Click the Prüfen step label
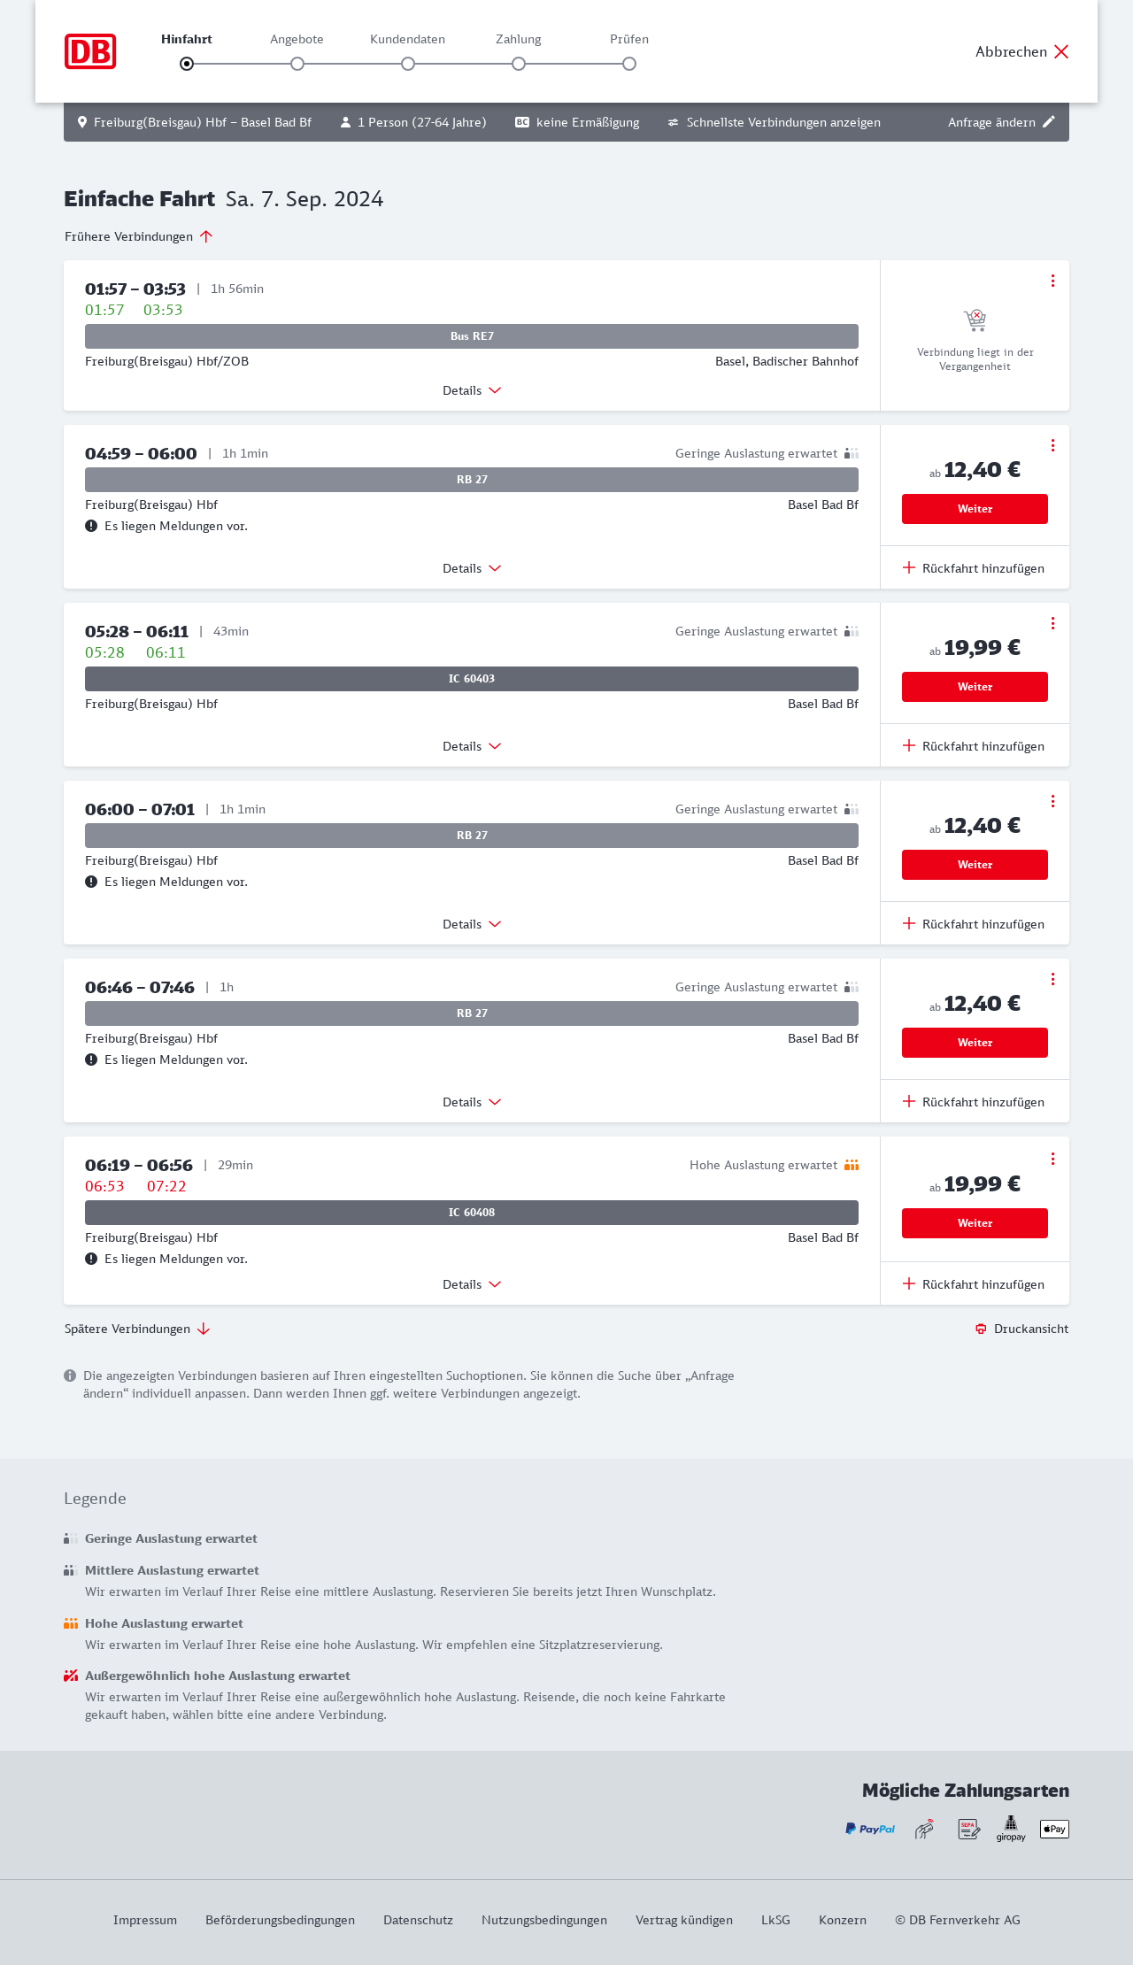Viewport: 1133px width, 1965px height. tap(629, 39)
